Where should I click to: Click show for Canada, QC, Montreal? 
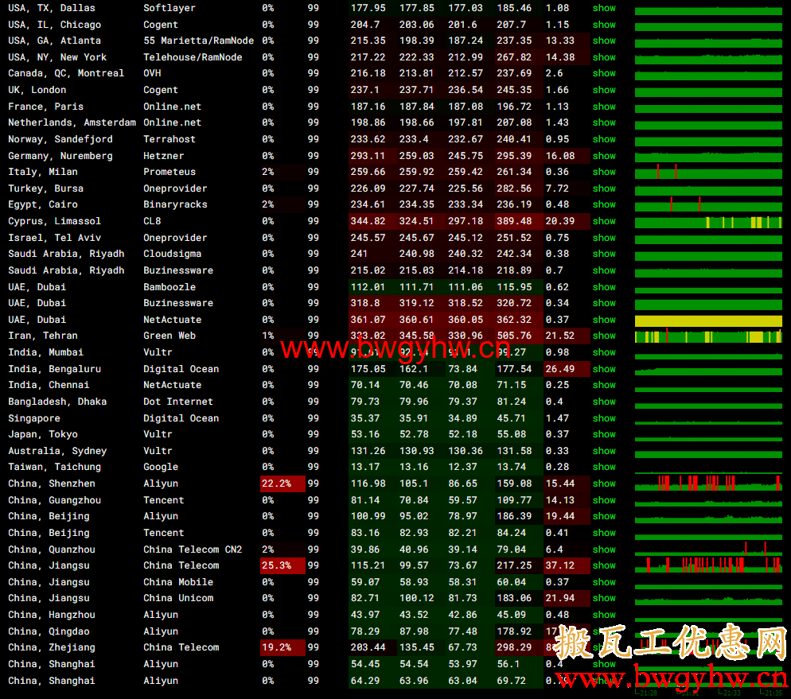(x=604, y=74)
